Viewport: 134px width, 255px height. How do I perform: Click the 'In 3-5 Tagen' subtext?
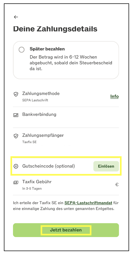(x=32, y=189)
